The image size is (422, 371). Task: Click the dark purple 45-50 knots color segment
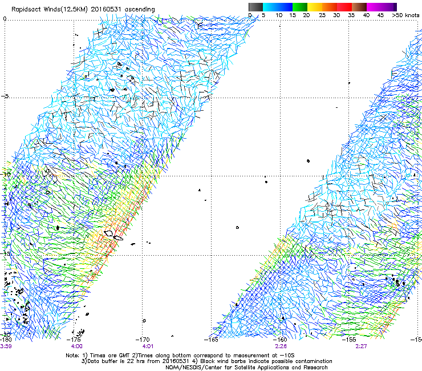(389, 7)
